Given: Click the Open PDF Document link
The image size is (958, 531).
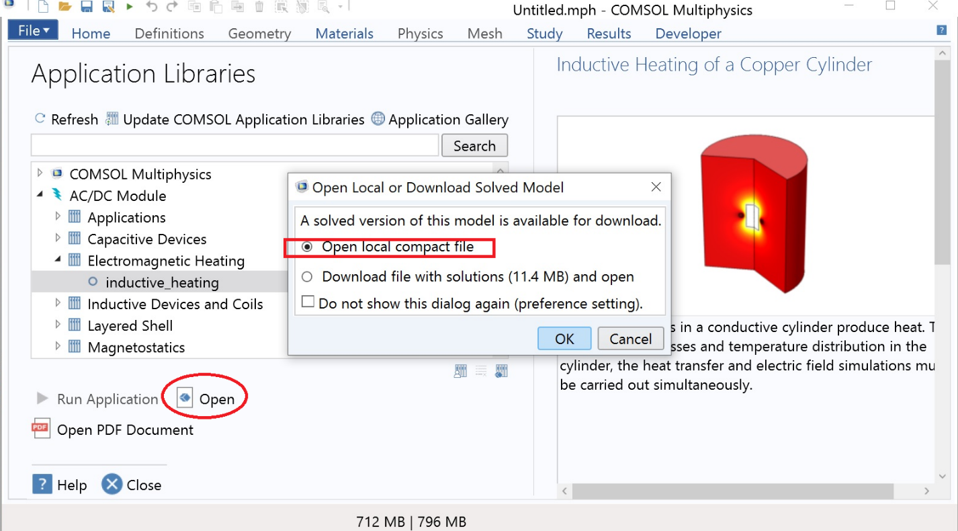Looking at the screenshot, I should (x=125, y=430).
